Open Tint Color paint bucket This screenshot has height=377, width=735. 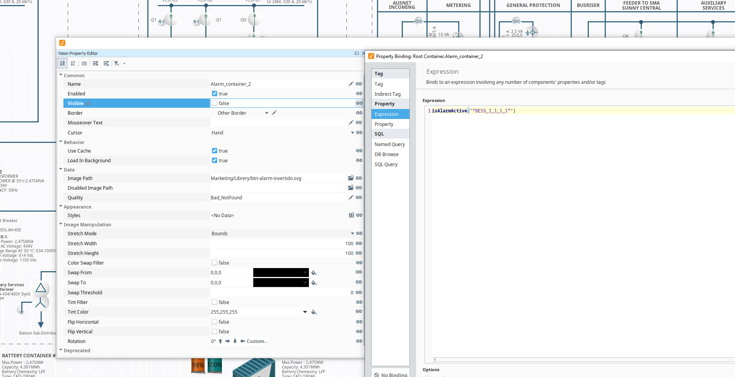[314, 312]
